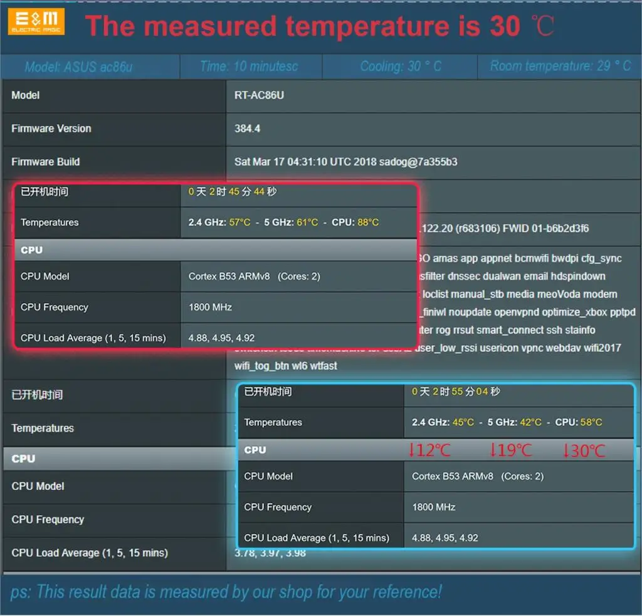This screenshot has height=616, width=642.
Task: Click the Firmware Version value 384.4
Action: pyautogui.click(x=247, y=129)
